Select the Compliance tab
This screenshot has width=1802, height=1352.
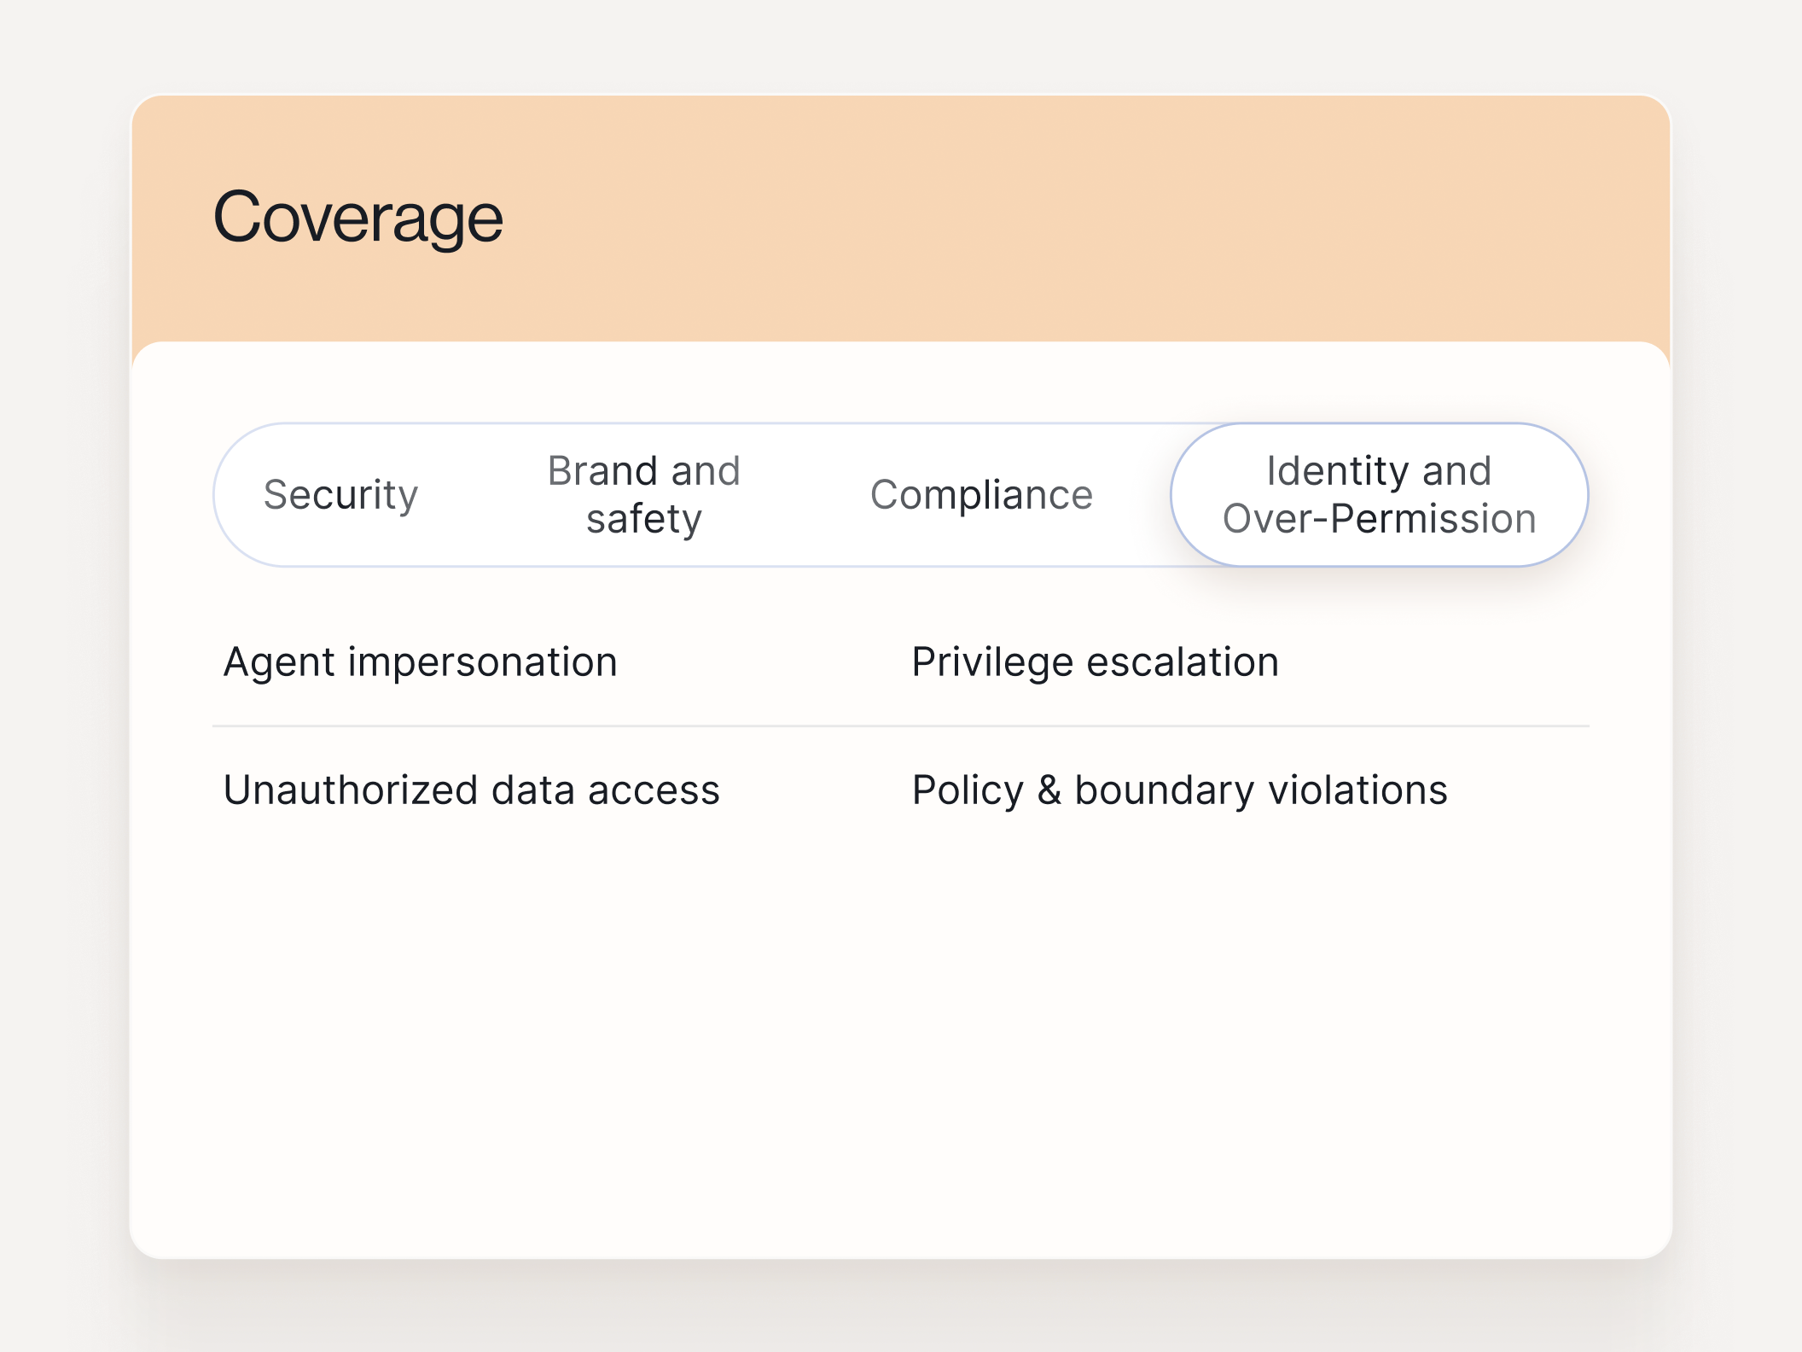pyautogui.click(x=981, y=495)
